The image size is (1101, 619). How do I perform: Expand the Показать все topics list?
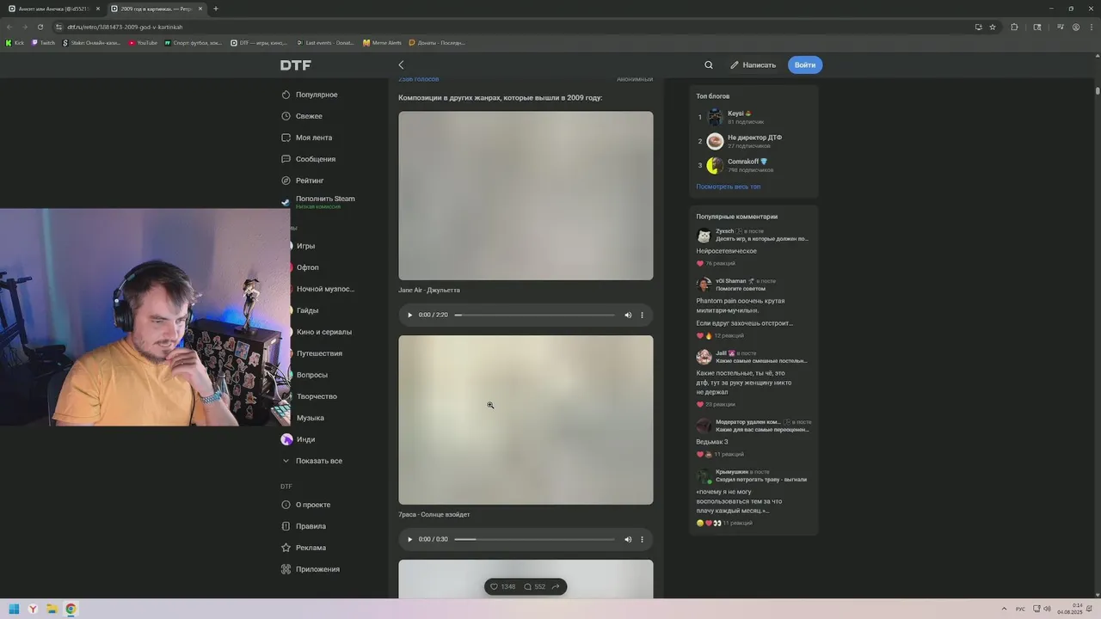coord(312,461)
